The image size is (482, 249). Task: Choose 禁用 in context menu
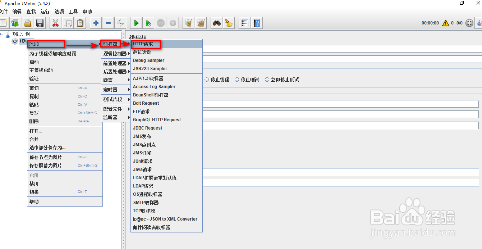pos(65,184)
